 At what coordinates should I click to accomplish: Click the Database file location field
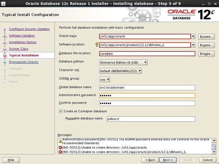(147, 54)
